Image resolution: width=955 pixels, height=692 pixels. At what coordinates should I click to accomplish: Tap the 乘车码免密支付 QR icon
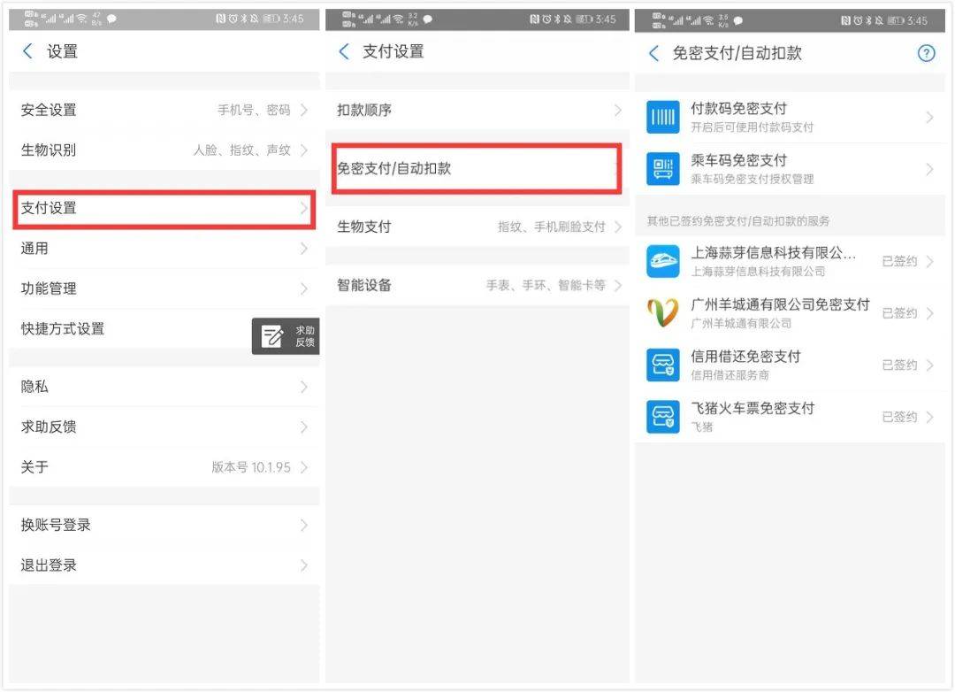[x=662, y=169]
